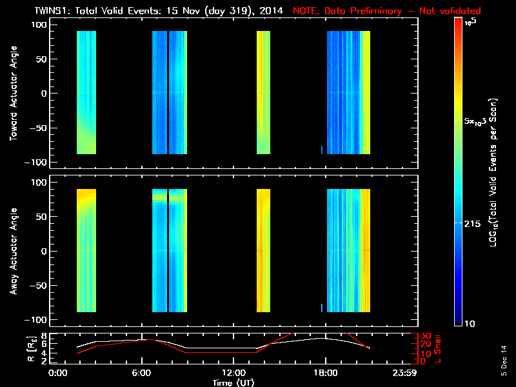Click the small blue marker in the Toward panel
This screenshot has width=516, height=387.
[322, 150]
